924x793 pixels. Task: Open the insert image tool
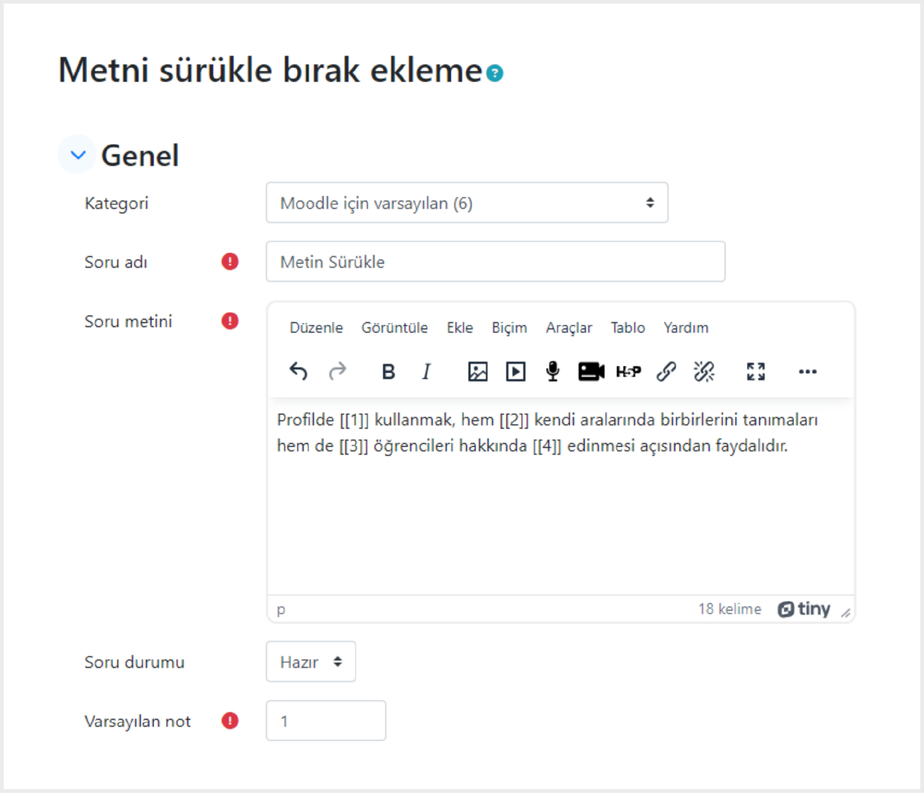tap(477, 371)
